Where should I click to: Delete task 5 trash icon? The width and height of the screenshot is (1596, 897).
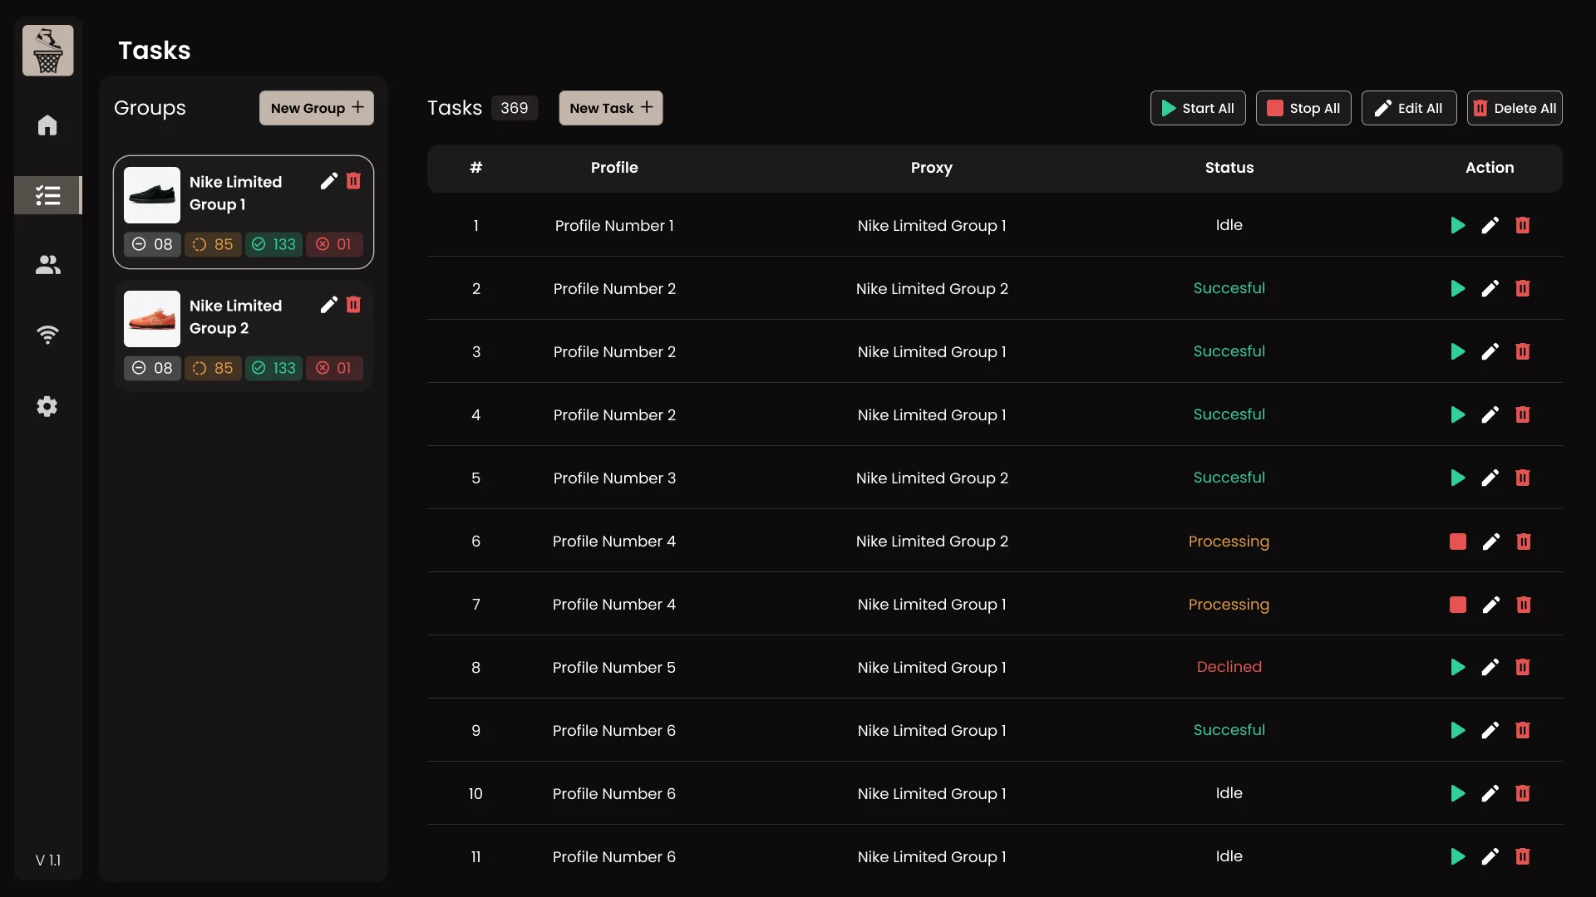1523,478
